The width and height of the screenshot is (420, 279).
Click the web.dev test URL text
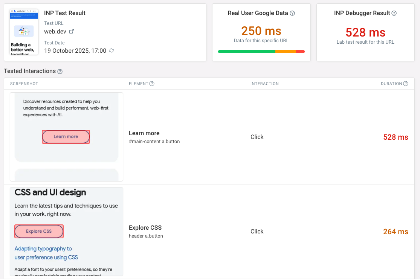tap(56, 31)
